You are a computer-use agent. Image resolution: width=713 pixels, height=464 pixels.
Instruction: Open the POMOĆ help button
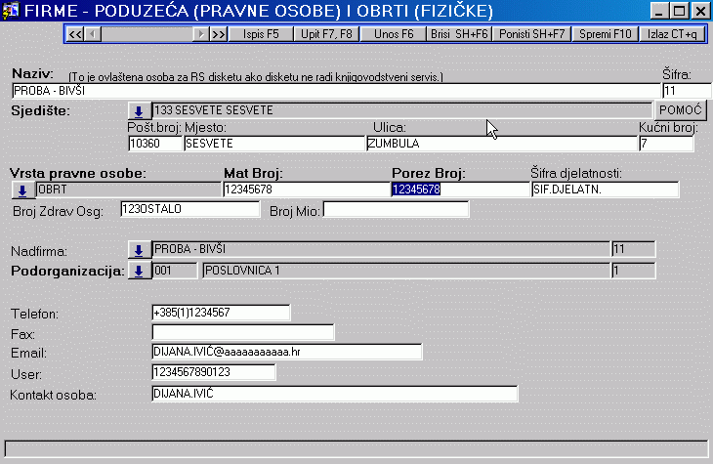click(680, 110)
